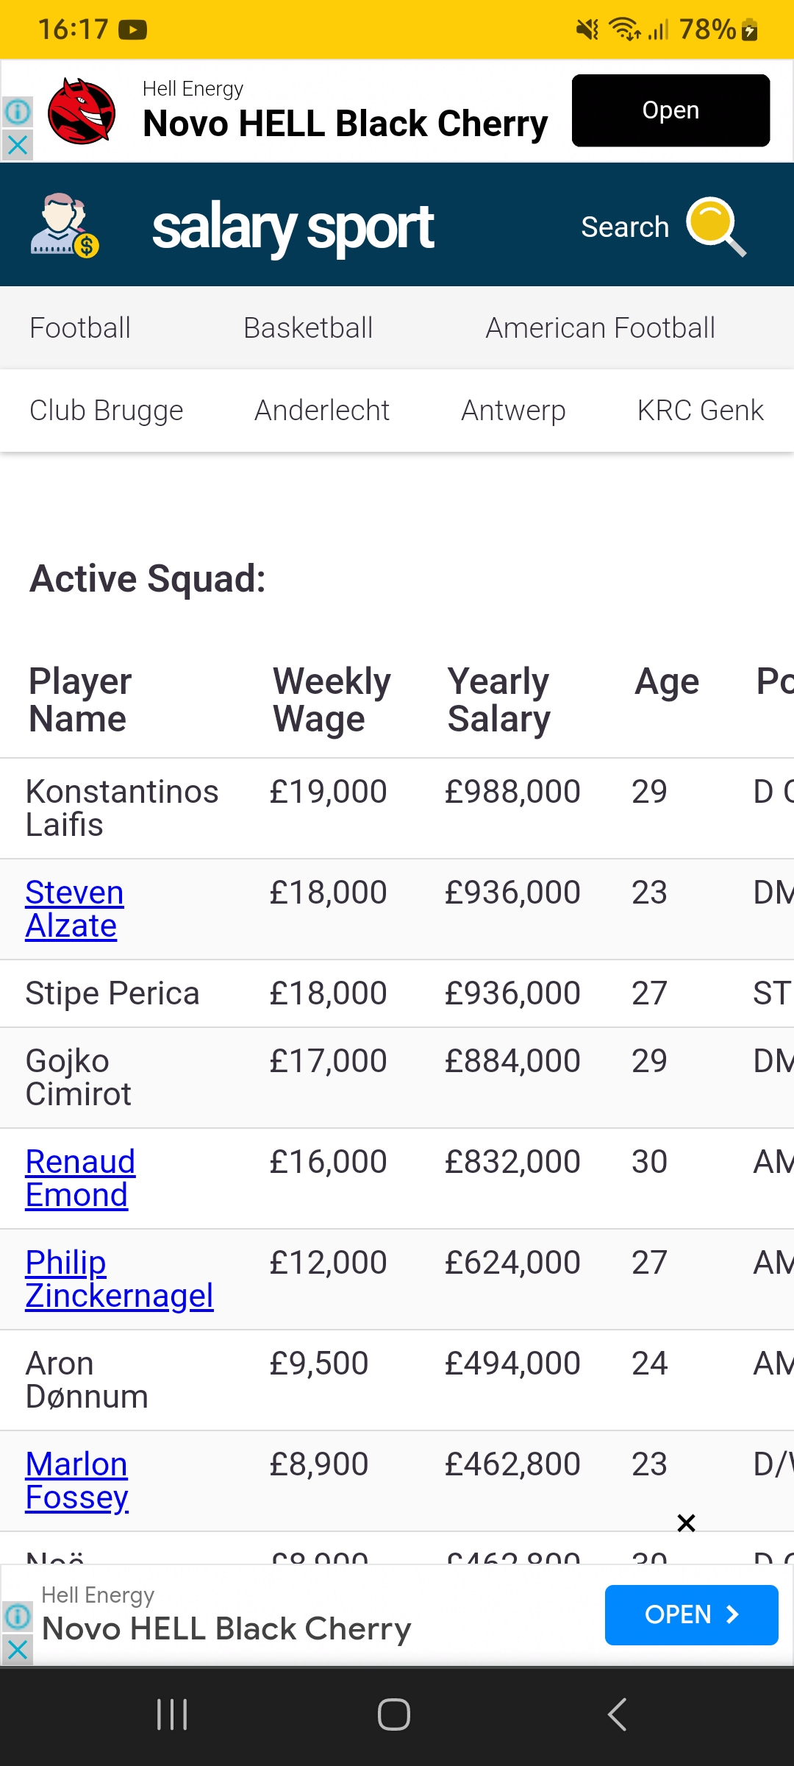The width and height of the screenshot is (794, 1766).
Task: Tap the Android back navigation icon
Action: click(x=618, y=1714)
